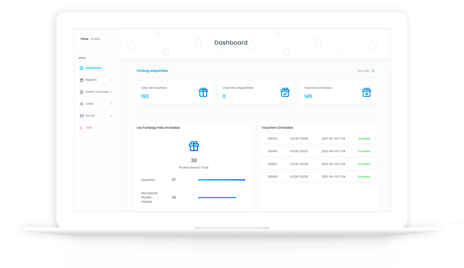The image size is (464, 268).
Task: Click the Dashboard chart icon in the menu
Action: pos(82,68)
